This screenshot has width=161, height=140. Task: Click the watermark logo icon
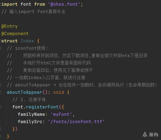pyautogui.click(x=145, y=135)
